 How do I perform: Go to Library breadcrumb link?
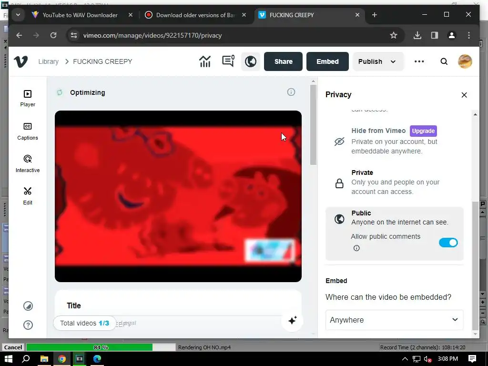tap(48, 61)
